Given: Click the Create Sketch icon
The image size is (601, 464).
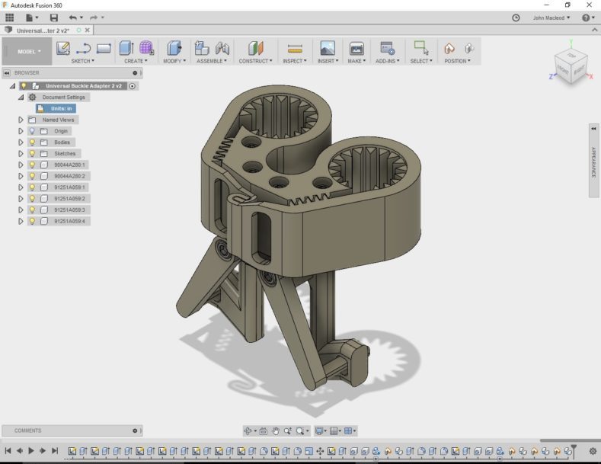Looking at the screenshot, I should click(63, 48).
